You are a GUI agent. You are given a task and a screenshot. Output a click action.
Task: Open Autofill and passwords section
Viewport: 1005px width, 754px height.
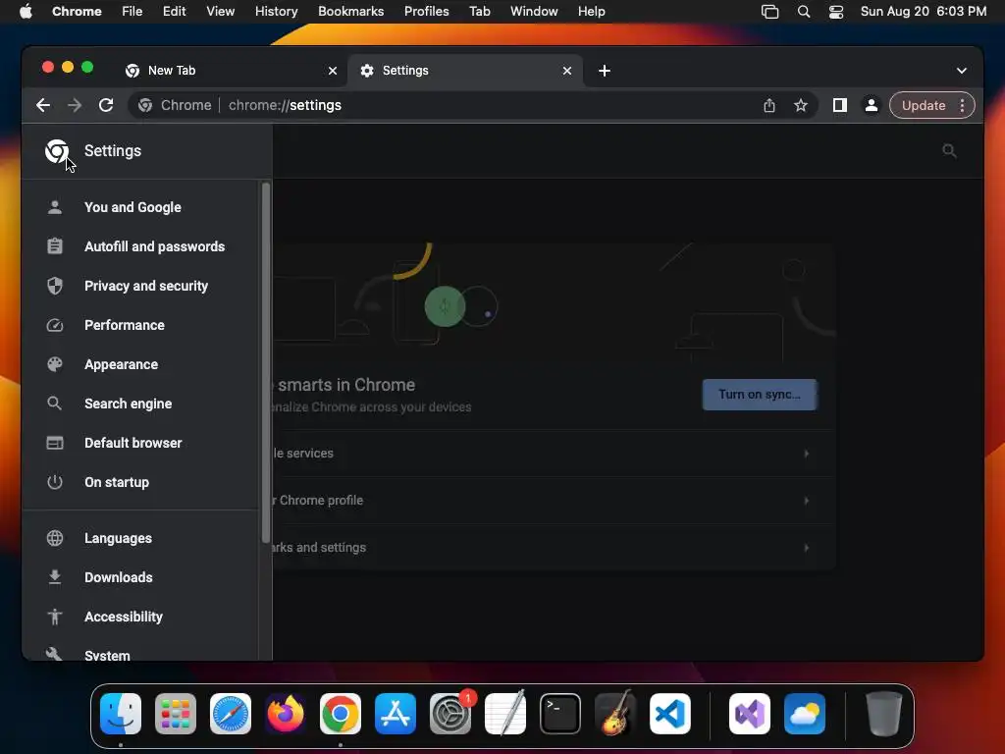(154, 246)
